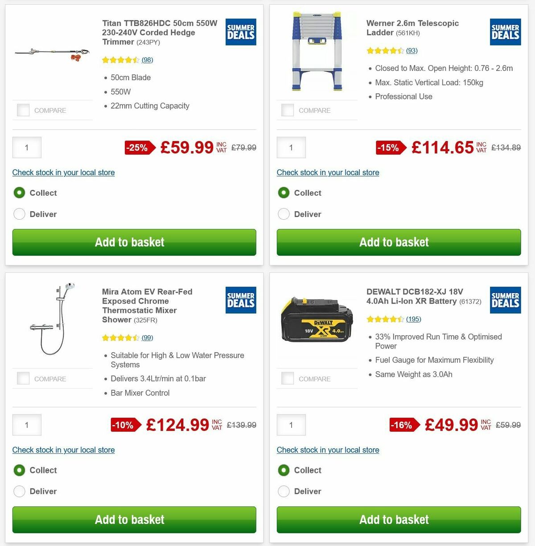Viewport: 535px width, 546px height.
Task: Click the Summer Deals badge on the Mira shower
Action: (x=240, y=300)
